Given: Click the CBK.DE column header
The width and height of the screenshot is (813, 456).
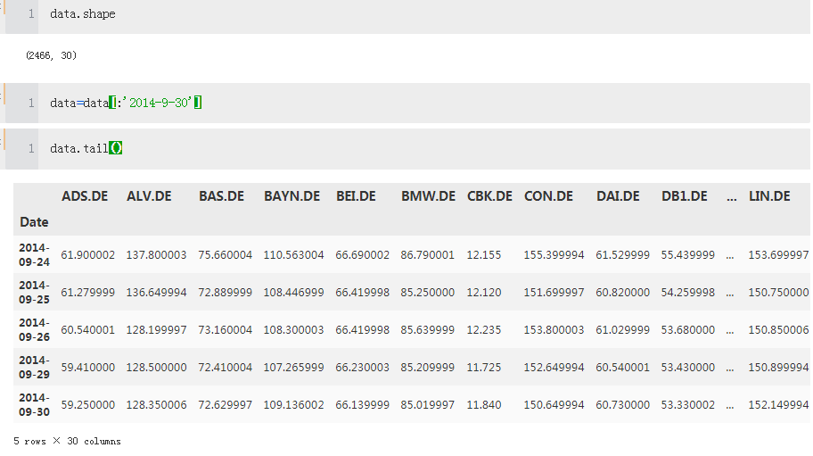Looking at the screenshot, I should [489, 196].
